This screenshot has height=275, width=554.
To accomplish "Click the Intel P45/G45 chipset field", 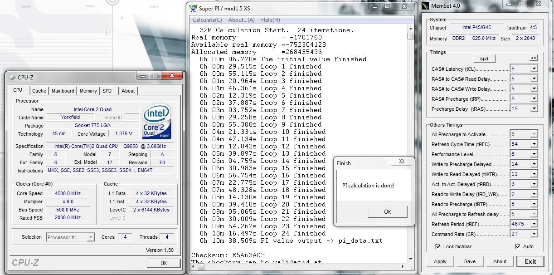I will [x=476, y=28].
